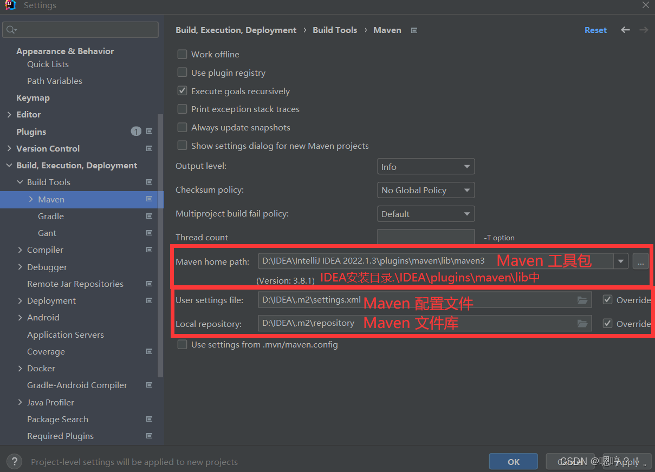Click the IntelliJ IDEA logo in title bar
The width and height of the screenshot is (655, 472).
click(10, 5)
